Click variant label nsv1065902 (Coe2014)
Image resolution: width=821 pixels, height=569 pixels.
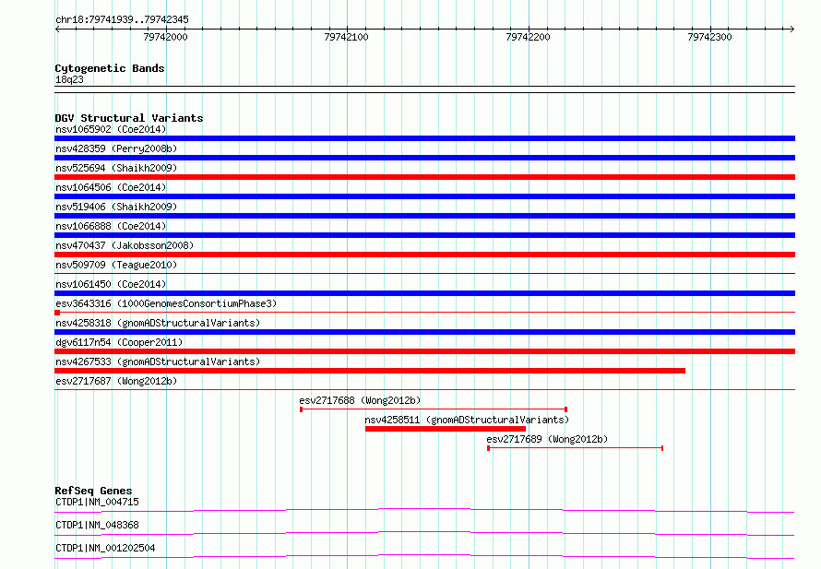(x=111, y=129)
